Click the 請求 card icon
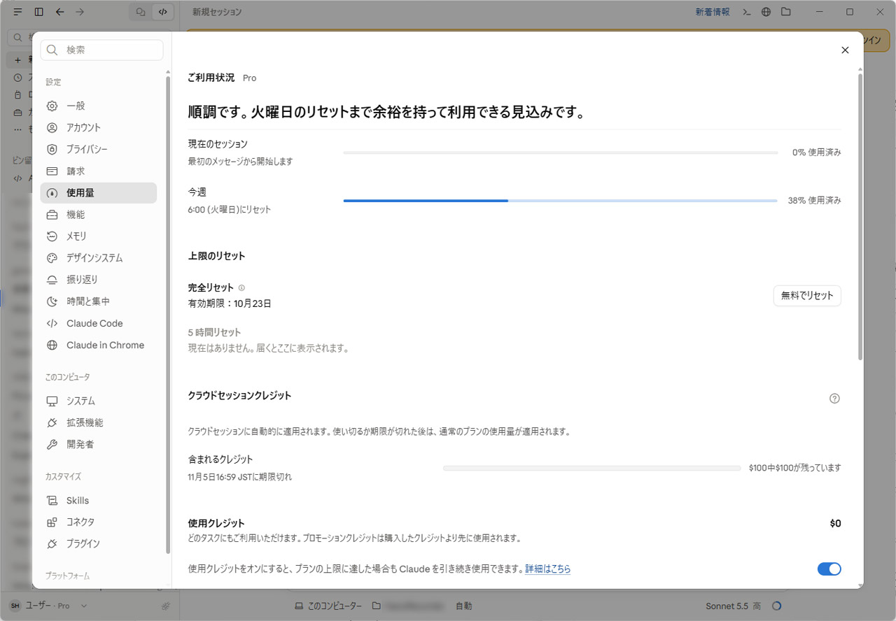The width and height of the screenshot is (896, 621). pos(52,171)
